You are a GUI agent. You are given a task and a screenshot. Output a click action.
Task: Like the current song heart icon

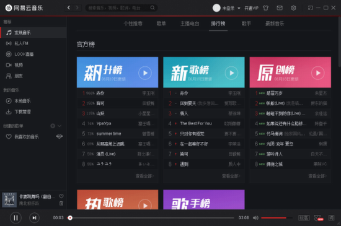[61, 196]
